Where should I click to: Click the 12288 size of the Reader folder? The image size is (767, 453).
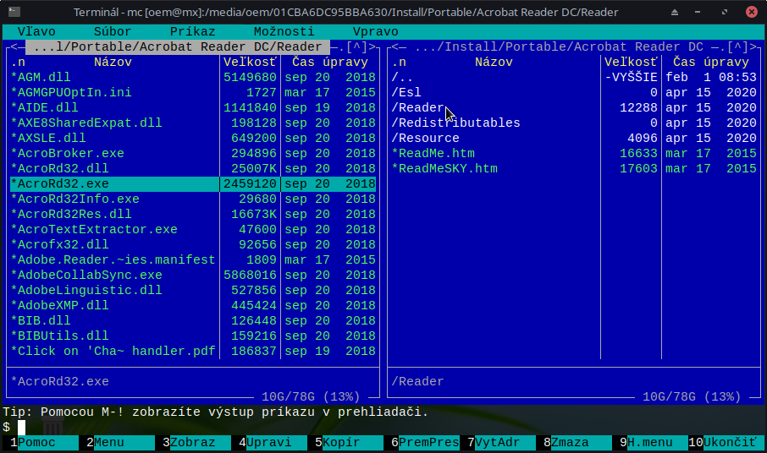click(x=638, y=107)
